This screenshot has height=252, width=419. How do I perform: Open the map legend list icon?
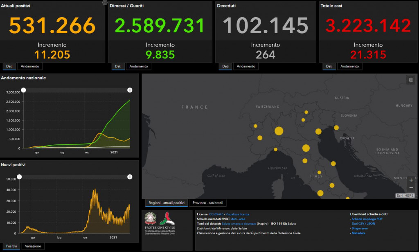(x=410, y=80)
